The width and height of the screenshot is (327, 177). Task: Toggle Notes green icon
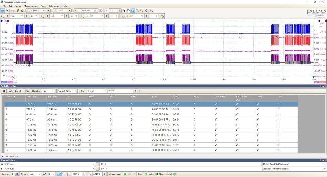[156, 174]
